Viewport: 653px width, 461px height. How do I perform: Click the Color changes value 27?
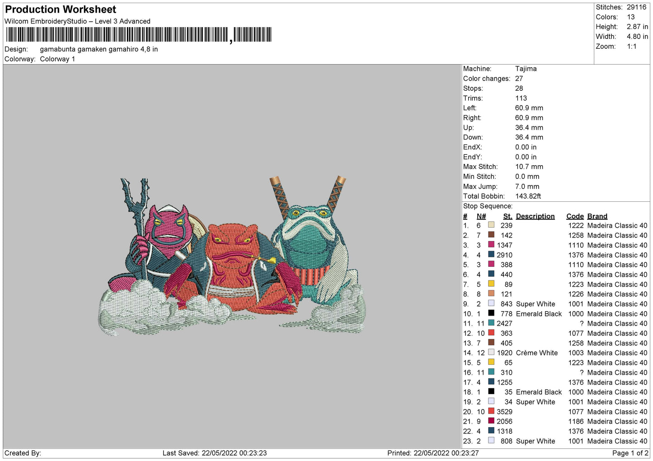click(x=519, y=79)
